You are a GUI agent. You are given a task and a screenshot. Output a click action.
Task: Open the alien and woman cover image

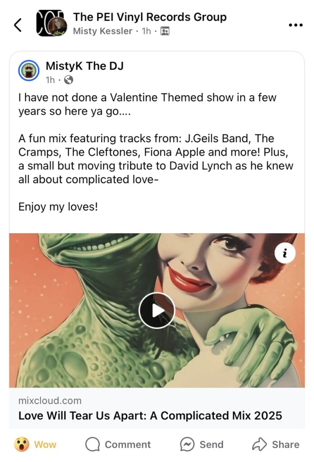coord(157,310)
